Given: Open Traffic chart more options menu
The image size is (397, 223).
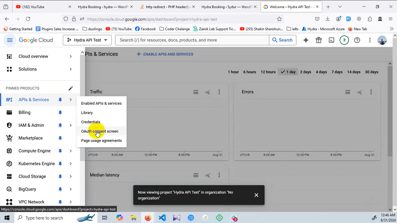Looking at the screenshot, I should coord(219,92).
